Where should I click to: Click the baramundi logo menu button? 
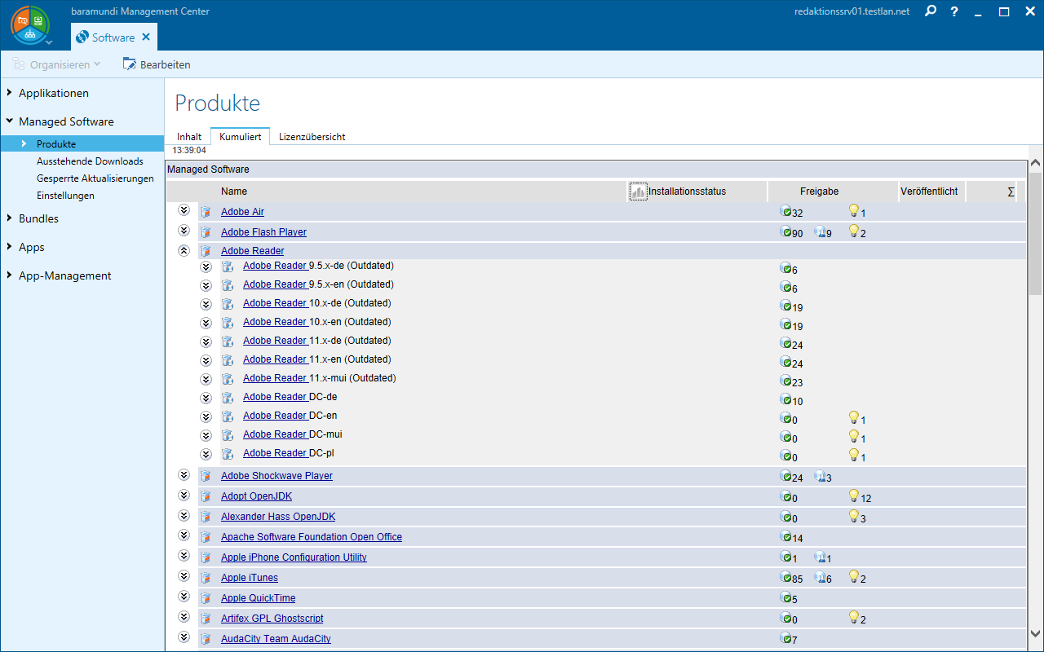[30, 25]
